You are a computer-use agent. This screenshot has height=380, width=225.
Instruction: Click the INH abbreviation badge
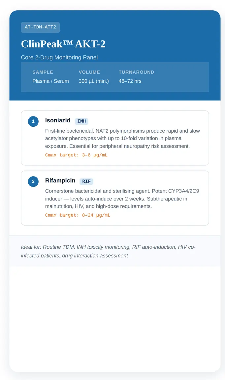[x=81, y=121]
